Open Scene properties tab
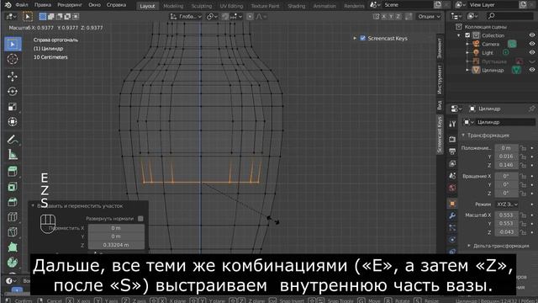538x303 pixels. 452,176
